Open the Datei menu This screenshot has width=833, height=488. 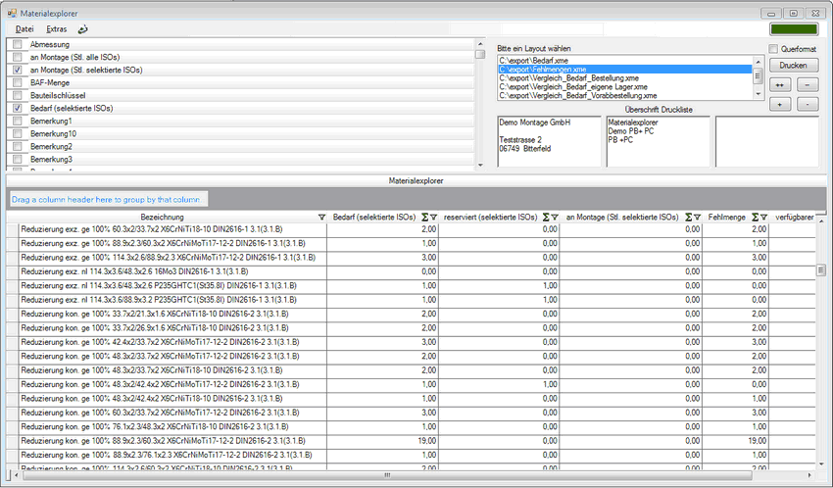(24, 29)
